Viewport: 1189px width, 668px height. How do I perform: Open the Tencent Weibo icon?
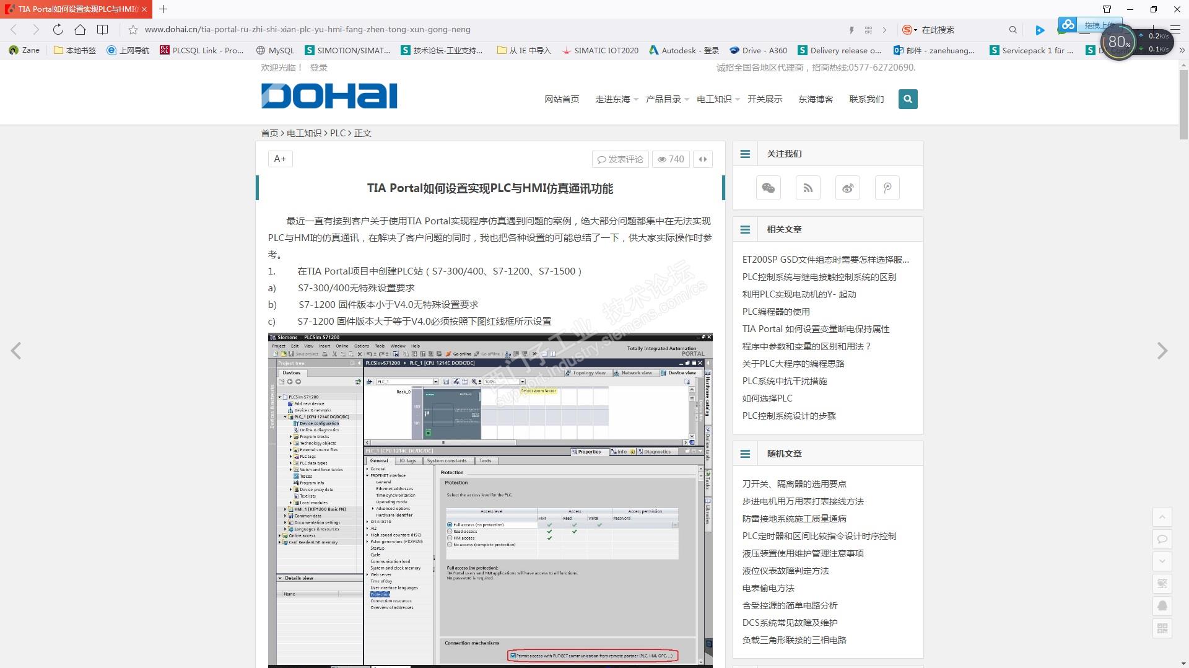click(x=887, y=188)
